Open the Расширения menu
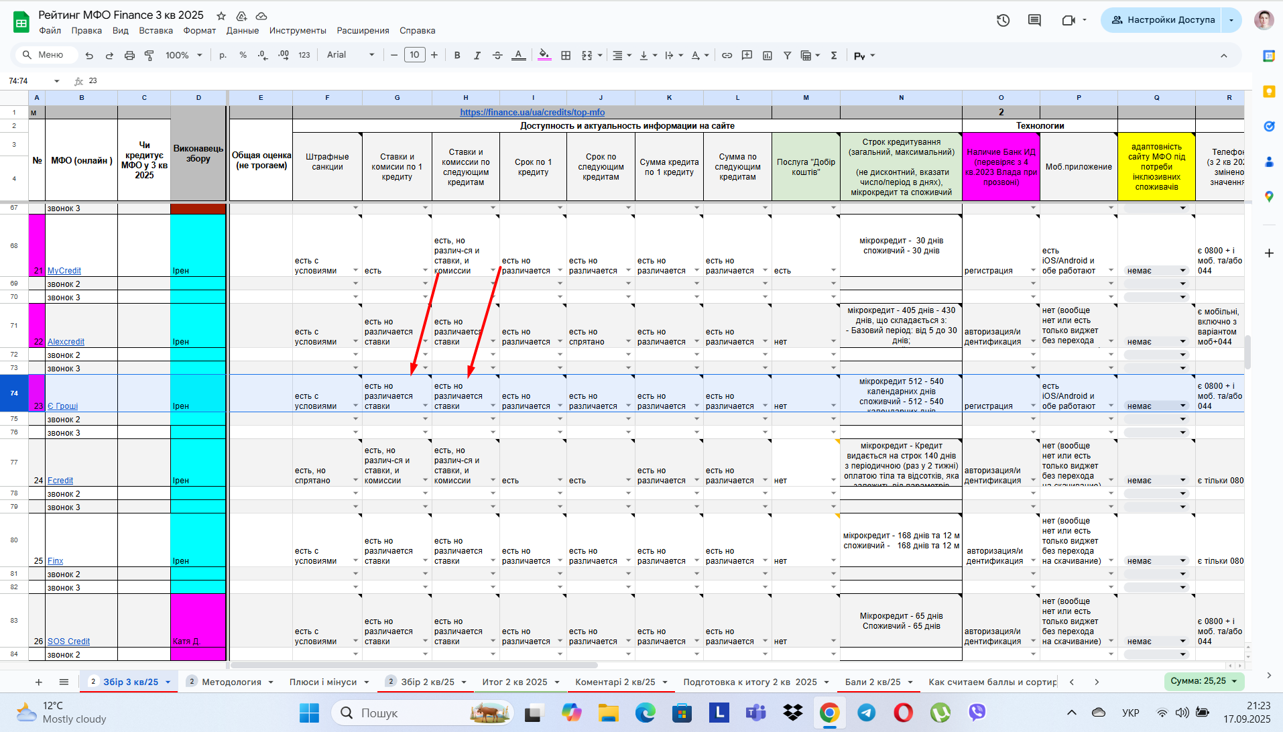The image size is (1283, 732). point(363,31)
